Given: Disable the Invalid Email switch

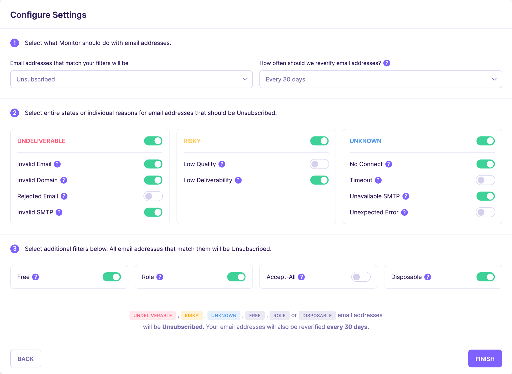Looking at the screenshot, I should click(x=153, y=164).
